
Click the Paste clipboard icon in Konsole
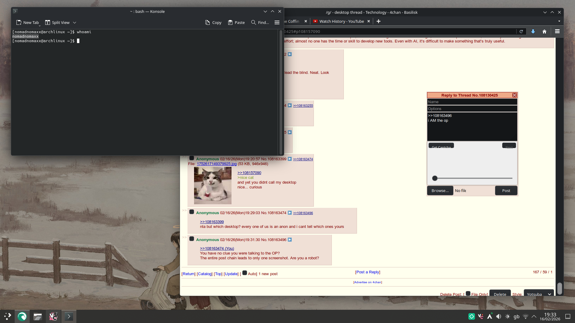(x=230, y=22)
